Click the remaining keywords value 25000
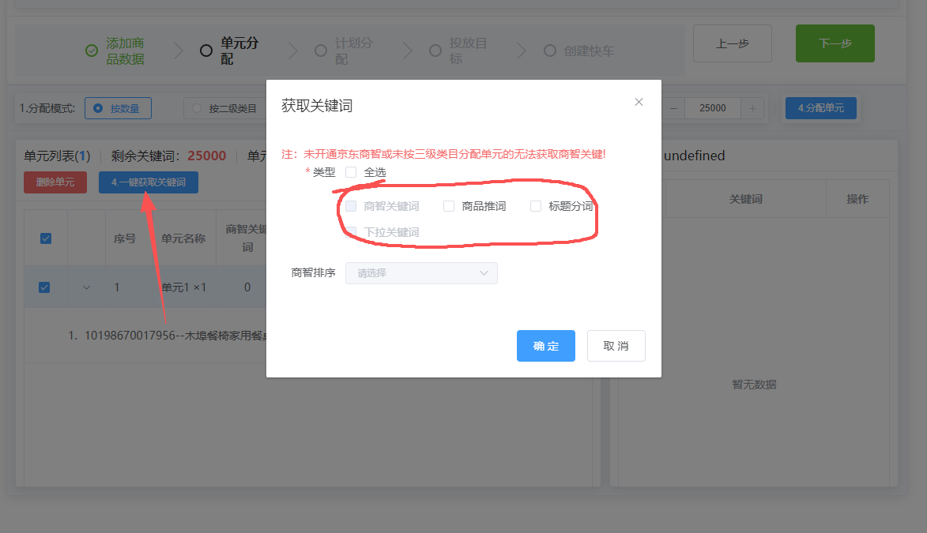 pos(206,156)
